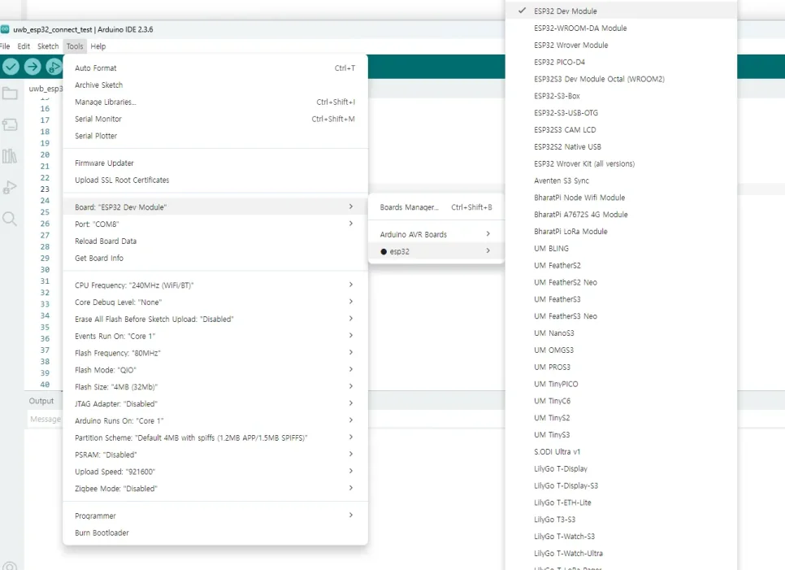Viewport: 785px width, 570px height.
Task: Click the uwb_esp32 sketch file tab
Action: click(46, 89)
